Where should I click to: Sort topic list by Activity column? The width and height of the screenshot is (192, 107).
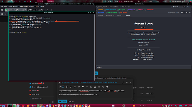(x=150, y=88)
